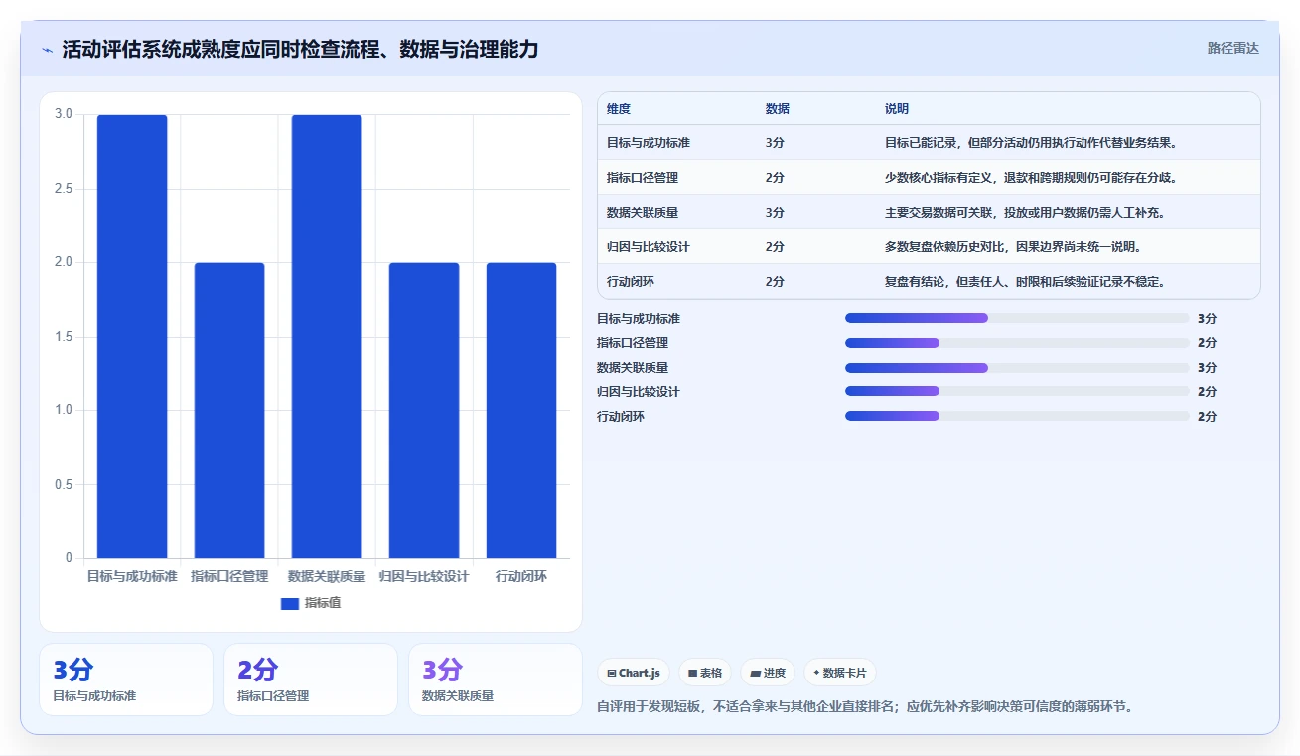
Task: Click the 归因与比较设计 x-axis label
Action: (424, 576)
